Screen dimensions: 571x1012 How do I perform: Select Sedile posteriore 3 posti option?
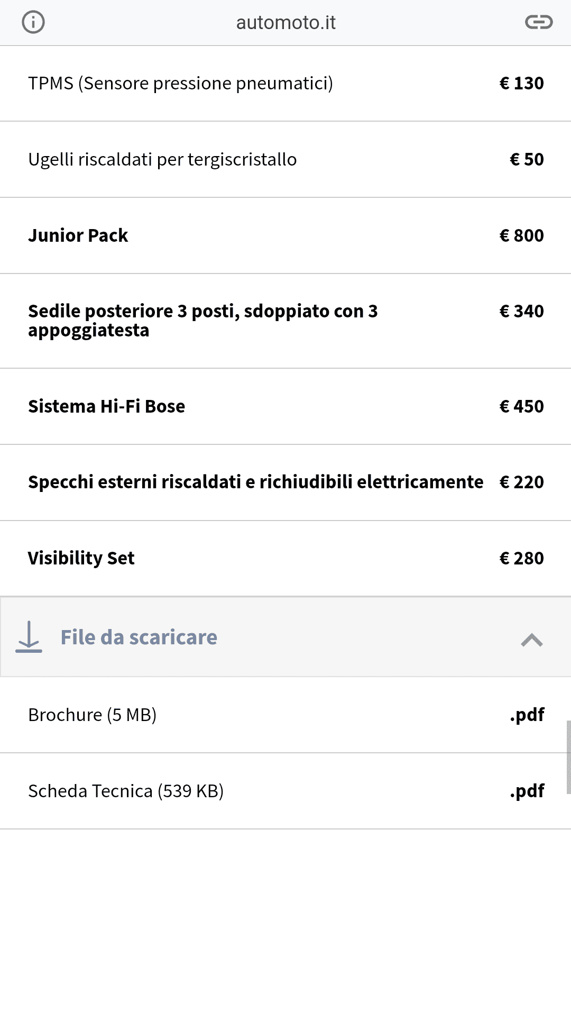(285, 321)
